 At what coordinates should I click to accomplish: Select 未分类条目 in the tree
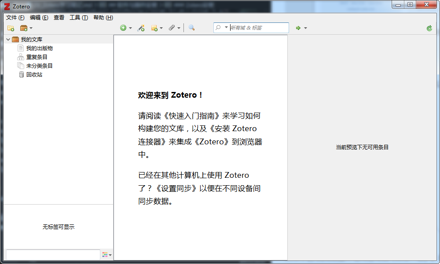point(39,66)
